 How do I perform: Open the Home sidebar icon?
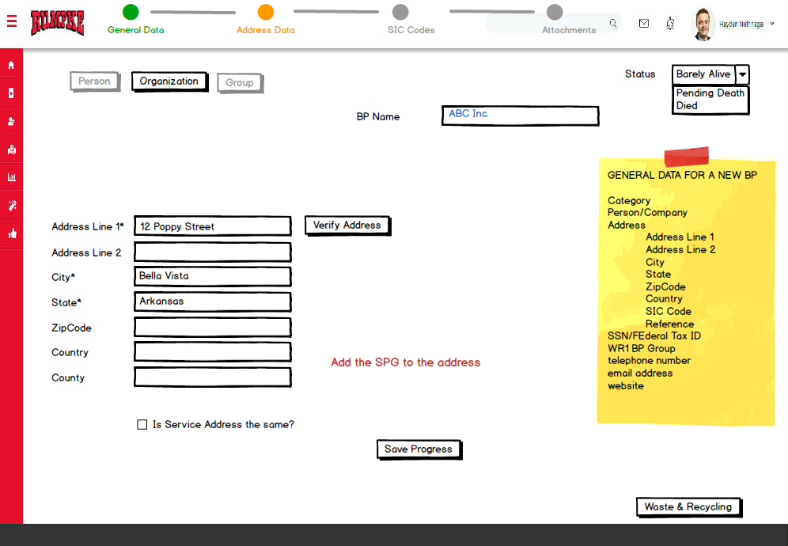pyautogui.click(x=11, y=65)
